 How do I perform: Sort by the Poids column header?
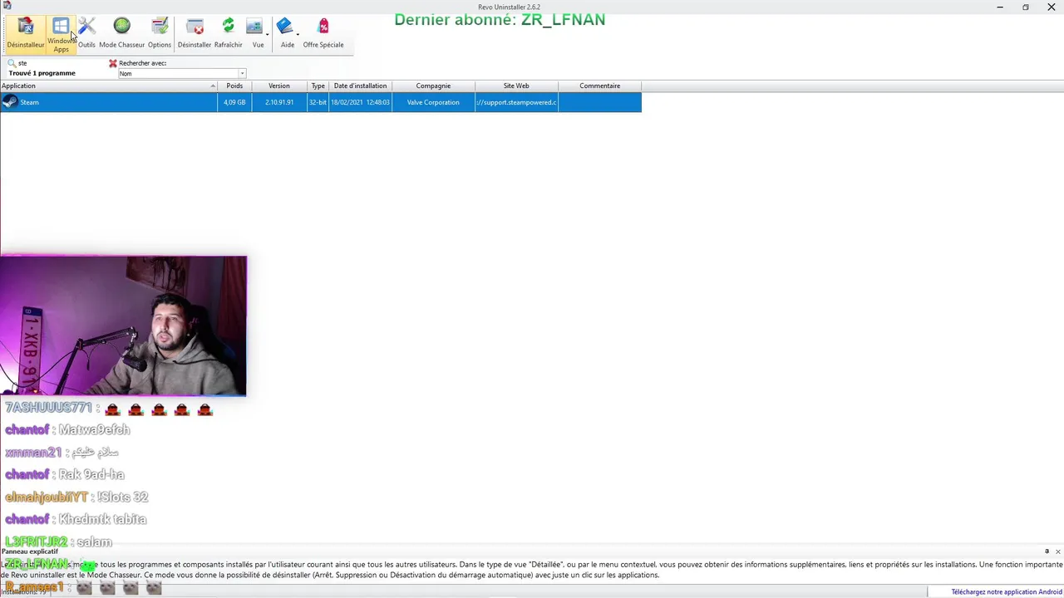tap(234, 86)
